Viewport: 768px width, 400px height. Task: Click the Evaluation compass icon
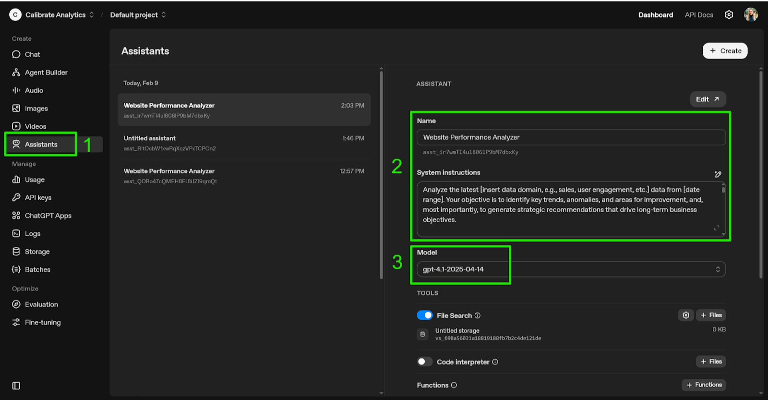16,304
